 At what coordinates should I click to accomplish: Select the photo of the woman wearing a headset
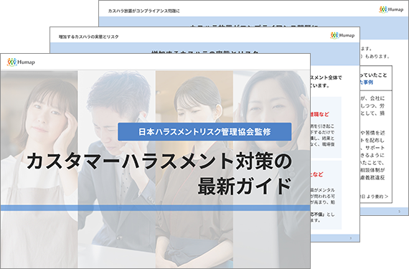pyautogui.click(x=271, y=169)
